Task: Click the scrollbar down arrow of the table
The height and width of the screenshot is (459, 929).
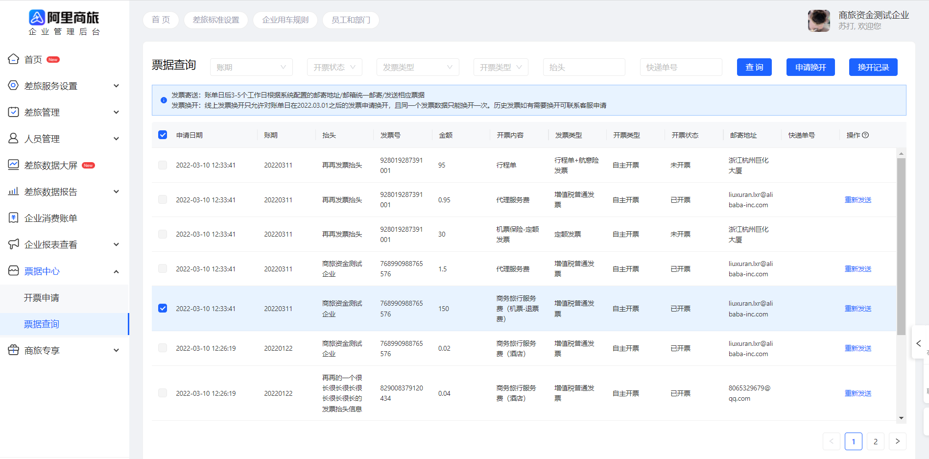Action: point(901,418)
